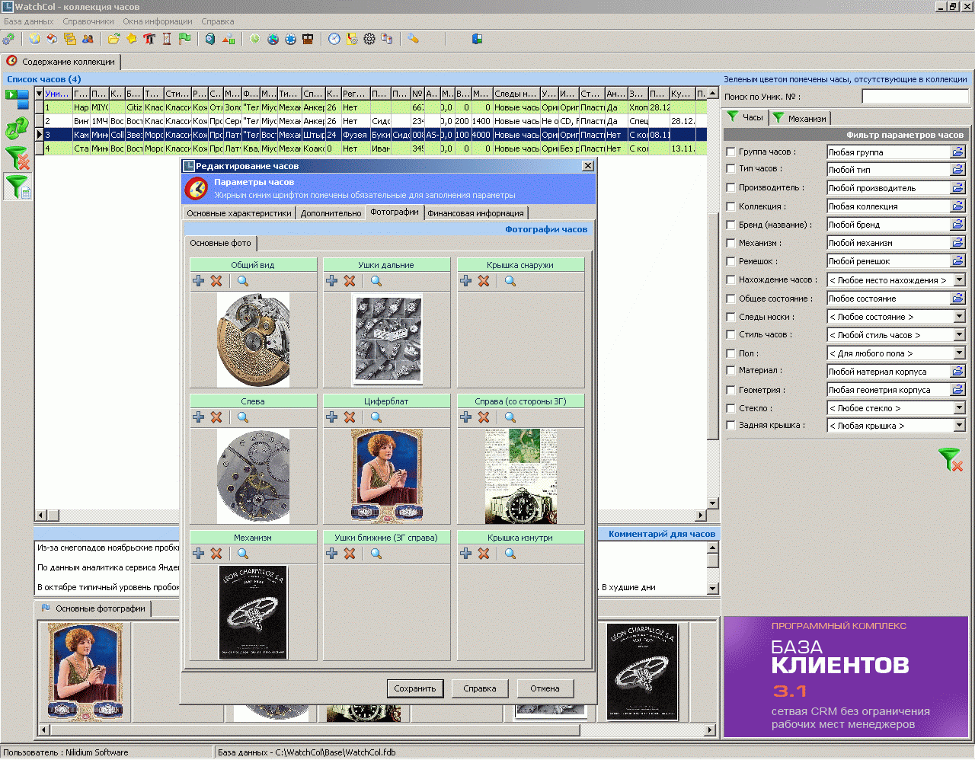Click the Отмена button
Viewport: 975px width, 760px height.
click(545, 688)
